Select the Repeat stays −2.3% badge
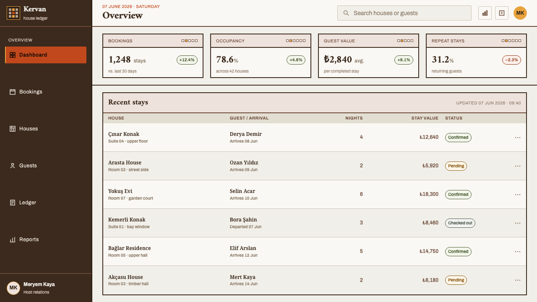This screenshot has height=302, width=537. click(511, 60)
